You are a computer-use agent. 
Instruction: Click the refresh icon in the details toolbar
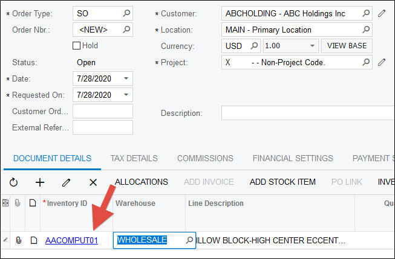tap(13, 182)
